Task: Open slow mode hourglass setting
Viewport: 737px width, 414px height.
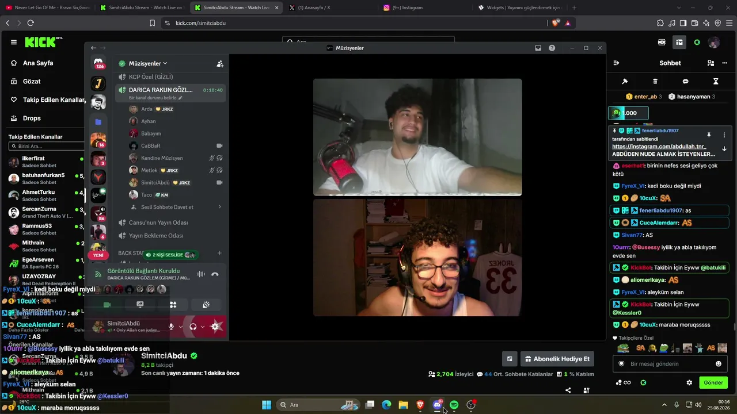Action: point(716,82)
